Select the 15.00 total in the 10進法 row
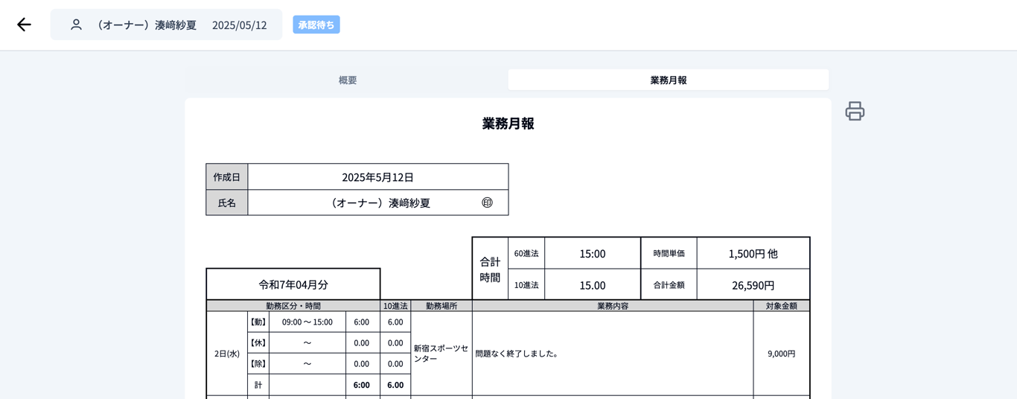1017x399 pixels. [593, 284]
